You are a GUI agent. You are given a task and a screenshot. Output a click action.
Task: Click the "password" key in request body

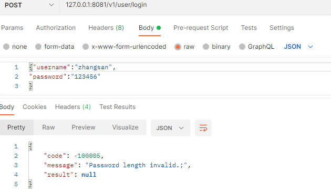coord(48,77)
